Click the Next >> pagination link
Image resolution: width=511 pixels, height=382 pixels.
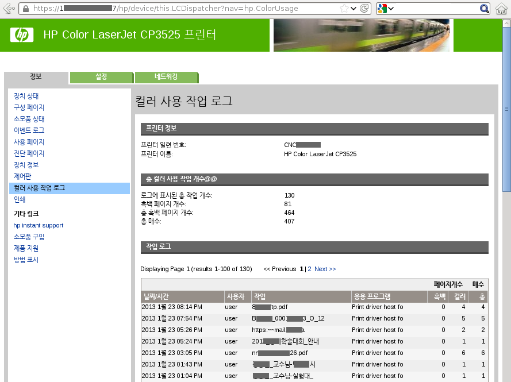pos(325,269)
